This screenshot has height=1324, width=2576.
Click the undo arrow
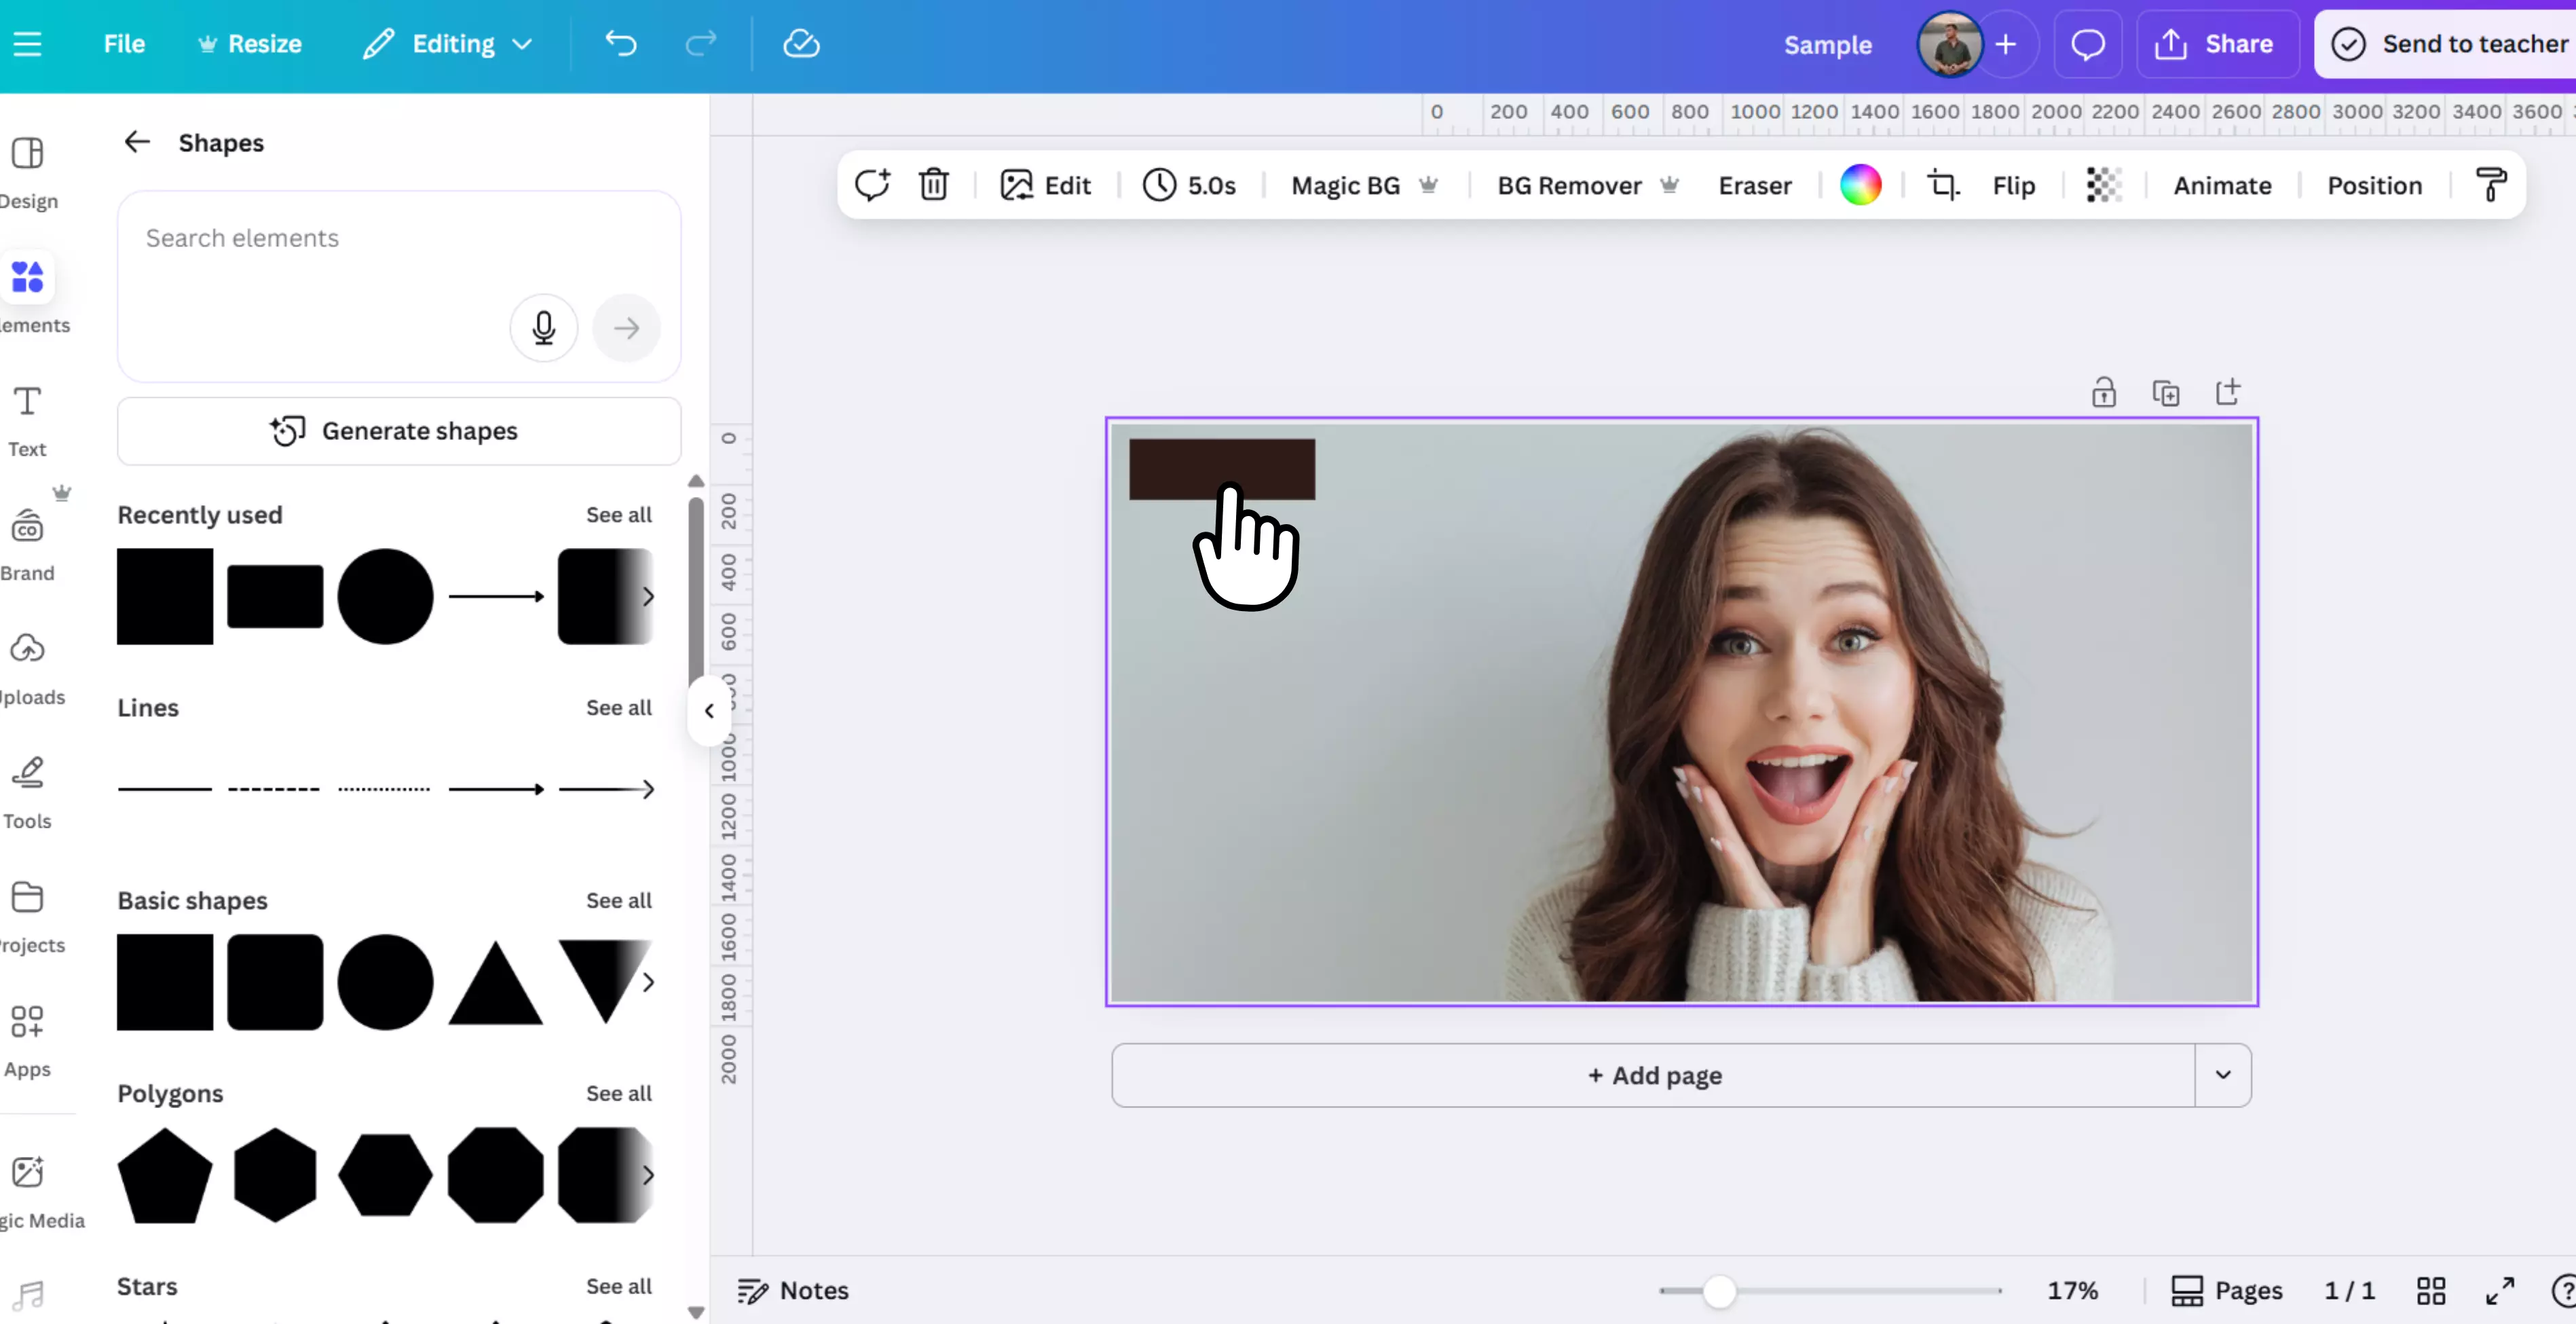click(x=621, y=44)
